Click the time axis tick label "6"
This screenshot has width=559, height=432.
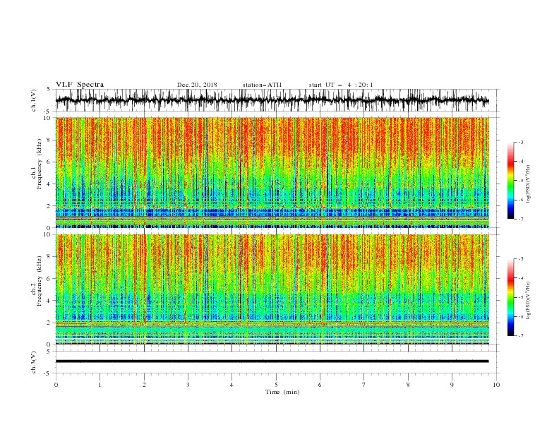(320, 385)
